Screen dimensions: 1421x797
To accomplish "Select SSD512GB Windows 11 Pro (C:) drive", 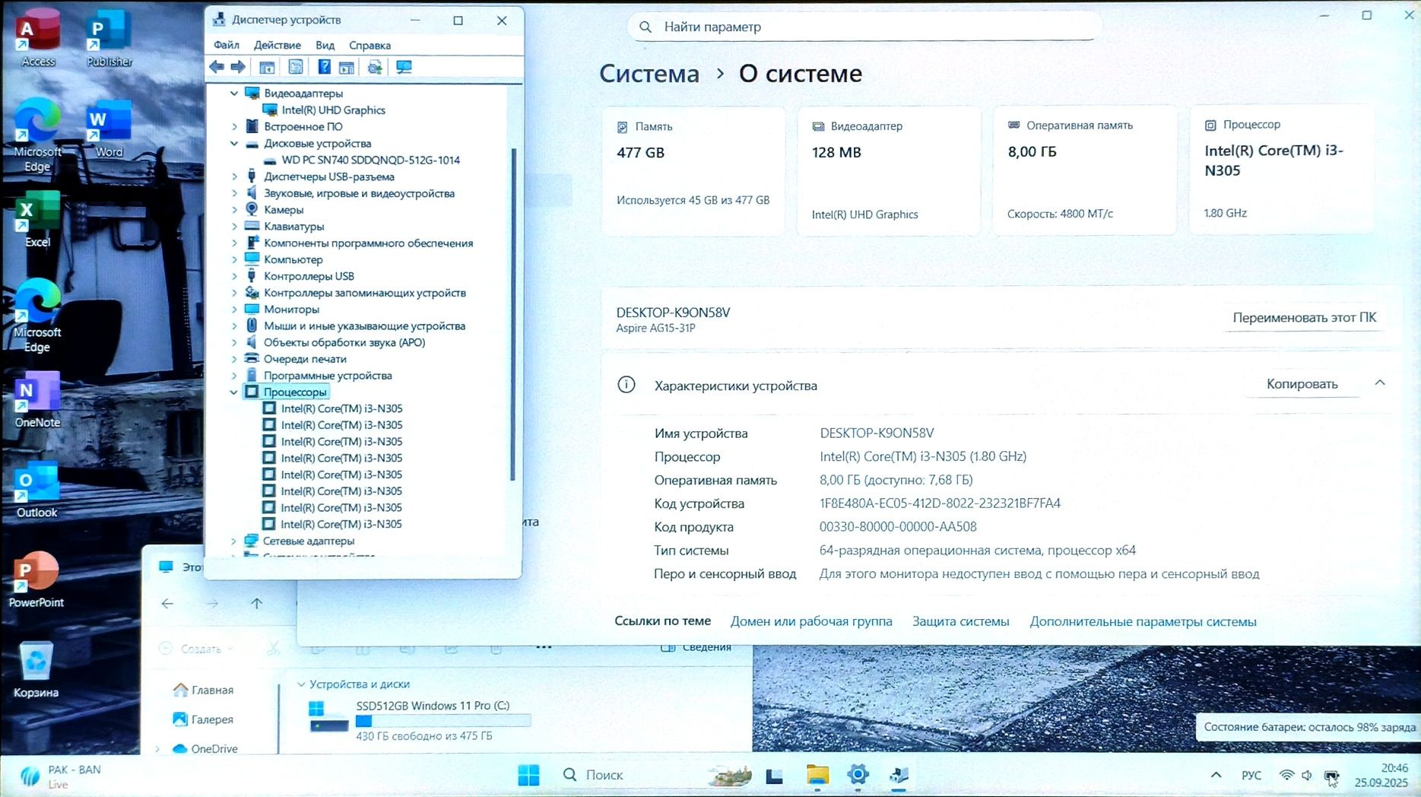I will tap(420, 719).
